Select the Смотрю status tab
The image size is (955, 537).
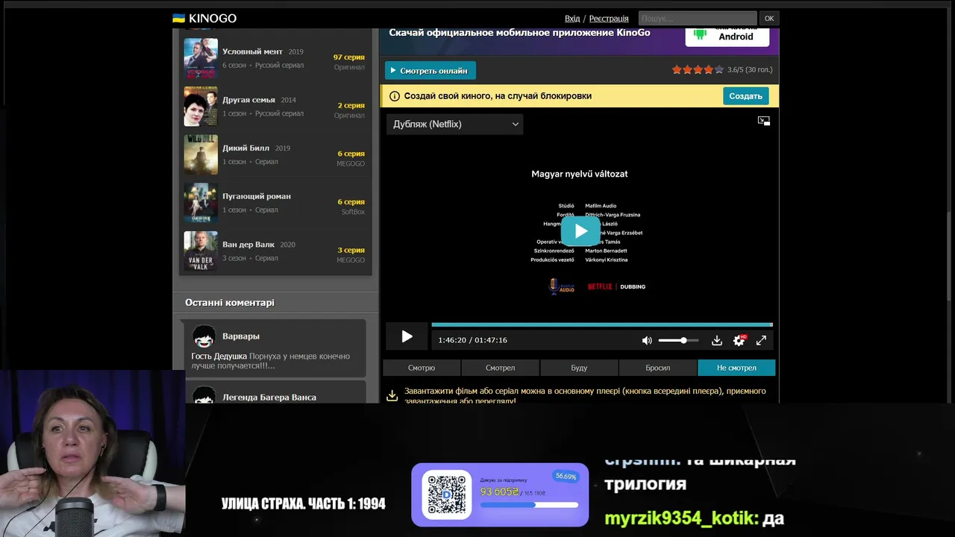tap(422, 368)
